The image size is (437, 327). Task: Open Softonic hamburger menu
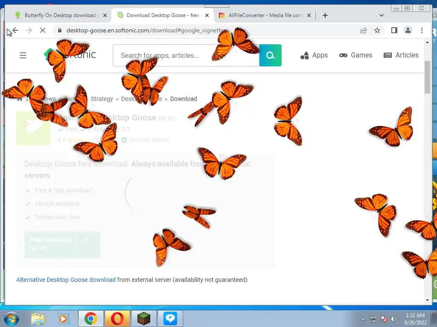click(x=23, y=55)
